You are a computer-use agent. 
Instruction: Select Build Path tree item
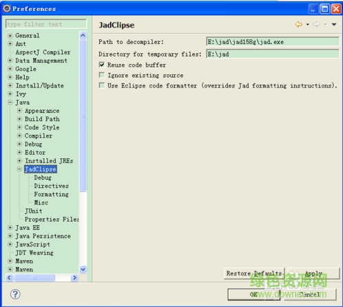(x=42, y=119)
